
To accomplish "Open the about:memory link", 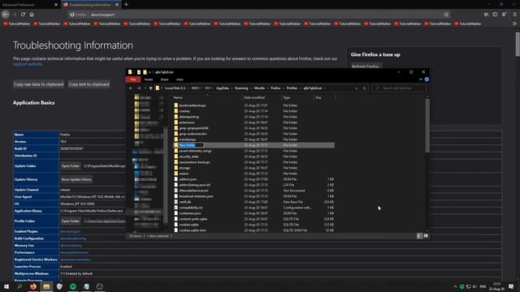I will [x=71, y=246].
